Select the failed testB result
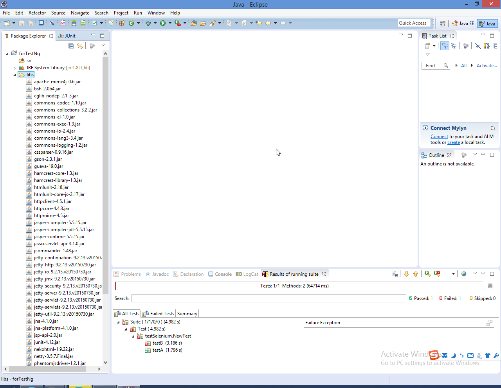501x388 pixels. 163,343
